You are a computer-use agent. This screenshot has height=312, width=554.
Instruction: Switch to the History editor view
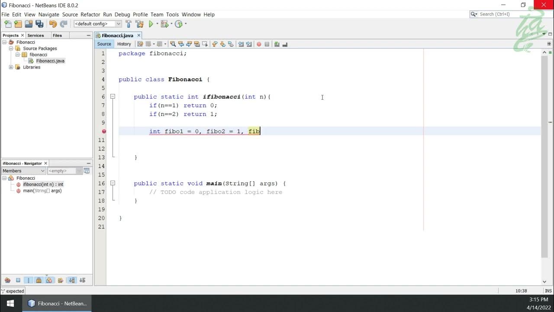click(124, 44)
